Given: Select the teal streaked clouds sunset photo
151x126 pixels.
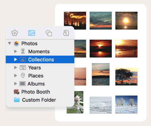Looking at the screenshot, I should (101, 20).
